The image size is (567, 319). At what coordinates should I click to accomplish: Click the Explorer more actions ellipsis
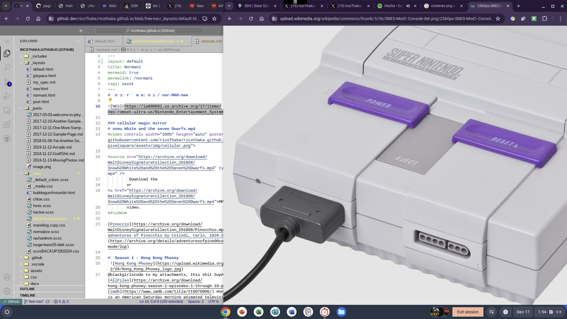coord(78,41)
